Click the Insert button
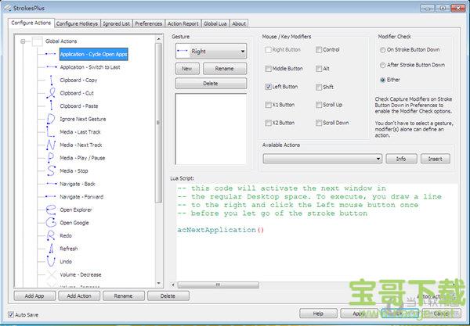This screenshot has width=470, height=326. click(436, 159)
